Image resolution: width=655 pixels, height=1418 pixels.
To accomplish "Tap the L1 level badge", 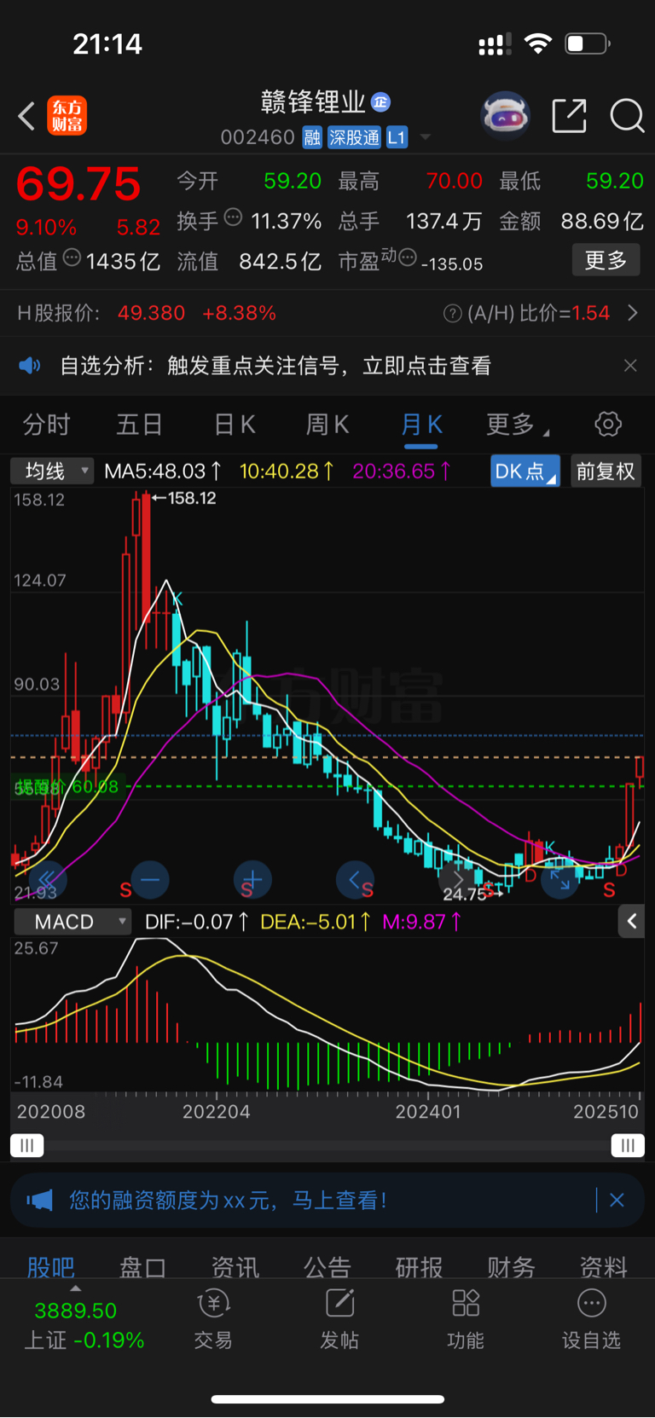I will tap(397, 137).
